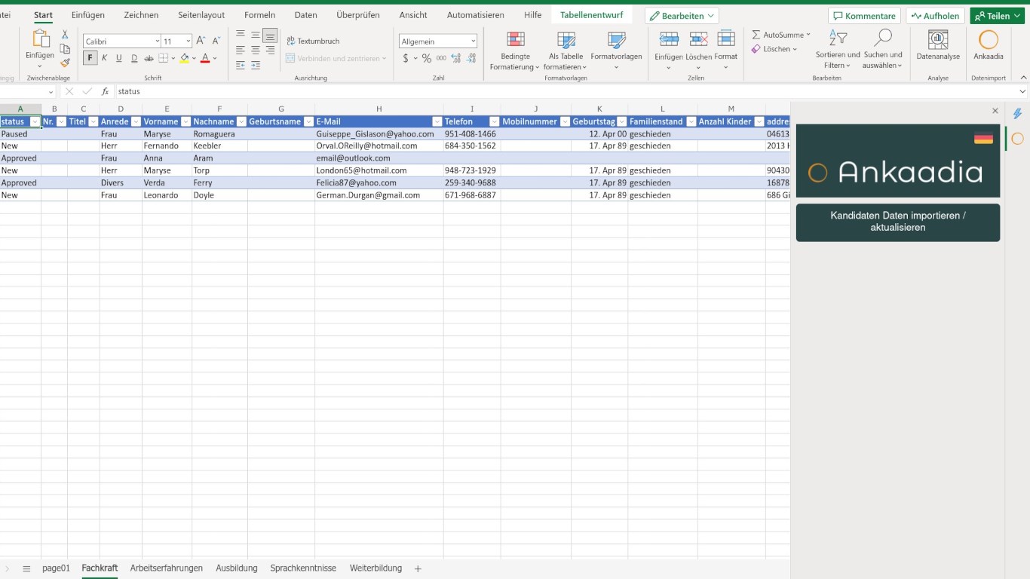This screenshot has height=579, width=1030.
Task: Open Bearbeiten mode dropdown
Action: 682,16
